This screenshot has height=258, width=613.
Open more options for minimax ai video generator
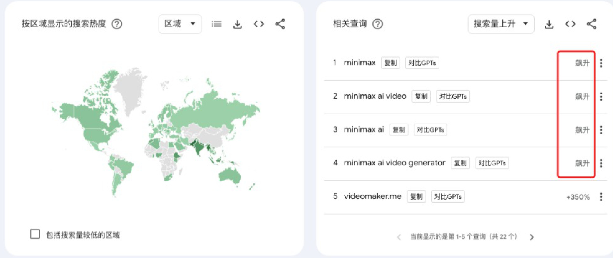tap(601, 163)
